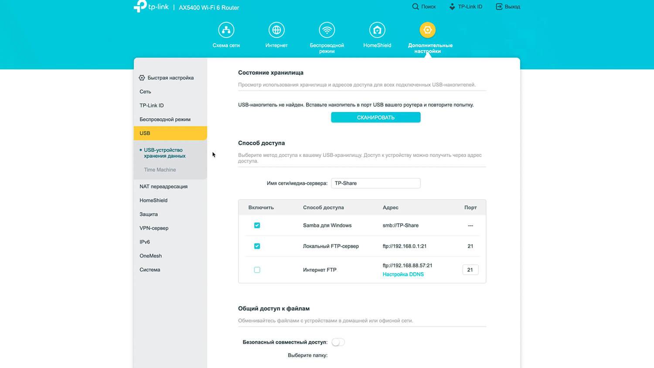Toggle the Безопасный совместный доступ switch
This screenshot has width=654, height=368.
(338, 342)
